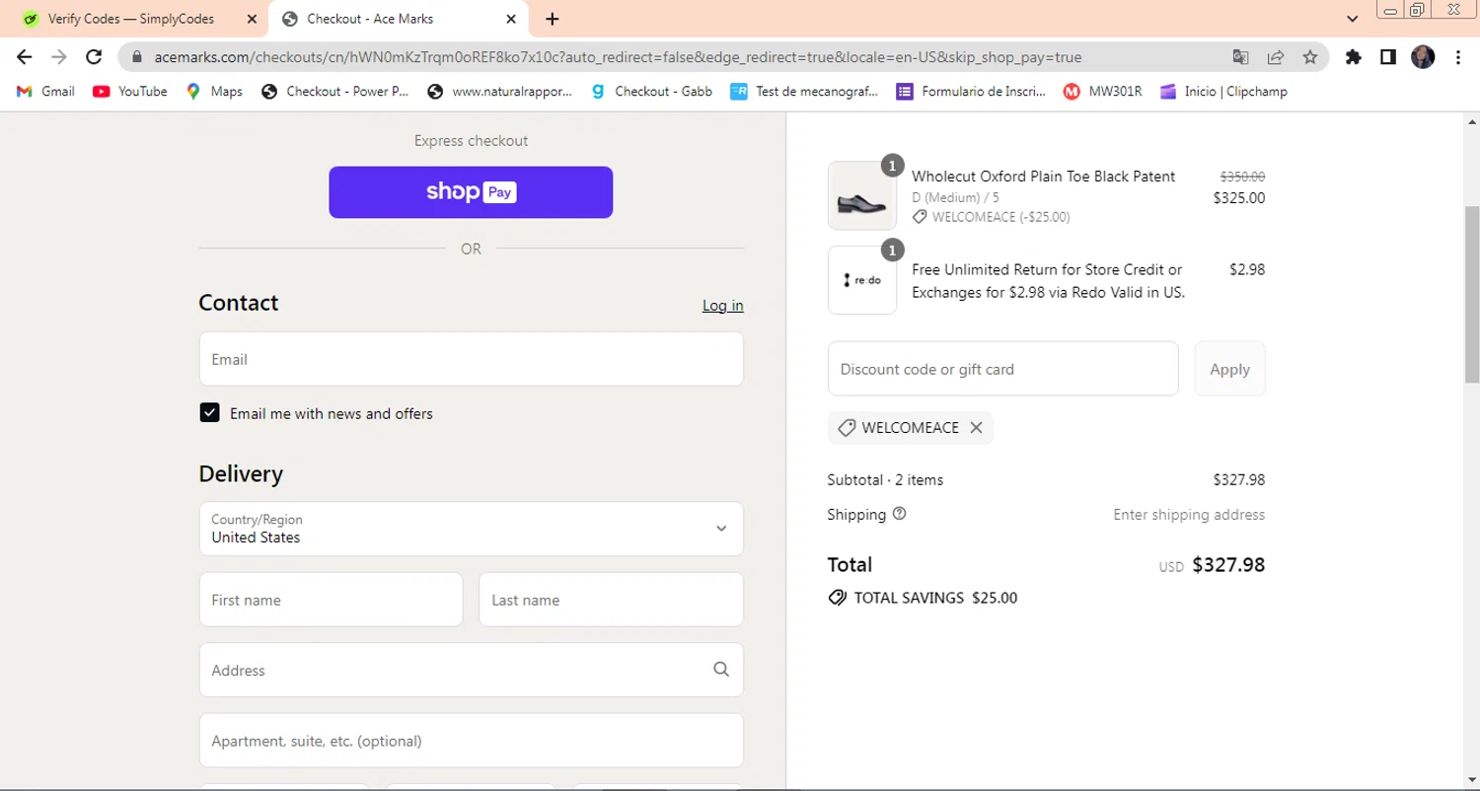Click the Apply discount button

click(1229, 369)
